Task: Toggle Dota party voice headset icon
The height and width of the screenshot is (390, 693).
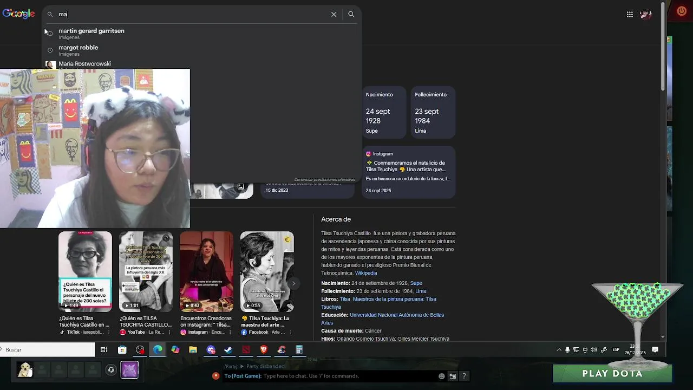Action: point(111,370)
